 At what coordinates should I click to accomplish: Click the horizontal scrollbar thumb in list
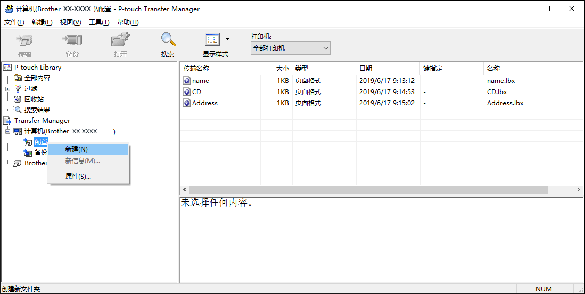pyautogui.click(x=368, y=190)
